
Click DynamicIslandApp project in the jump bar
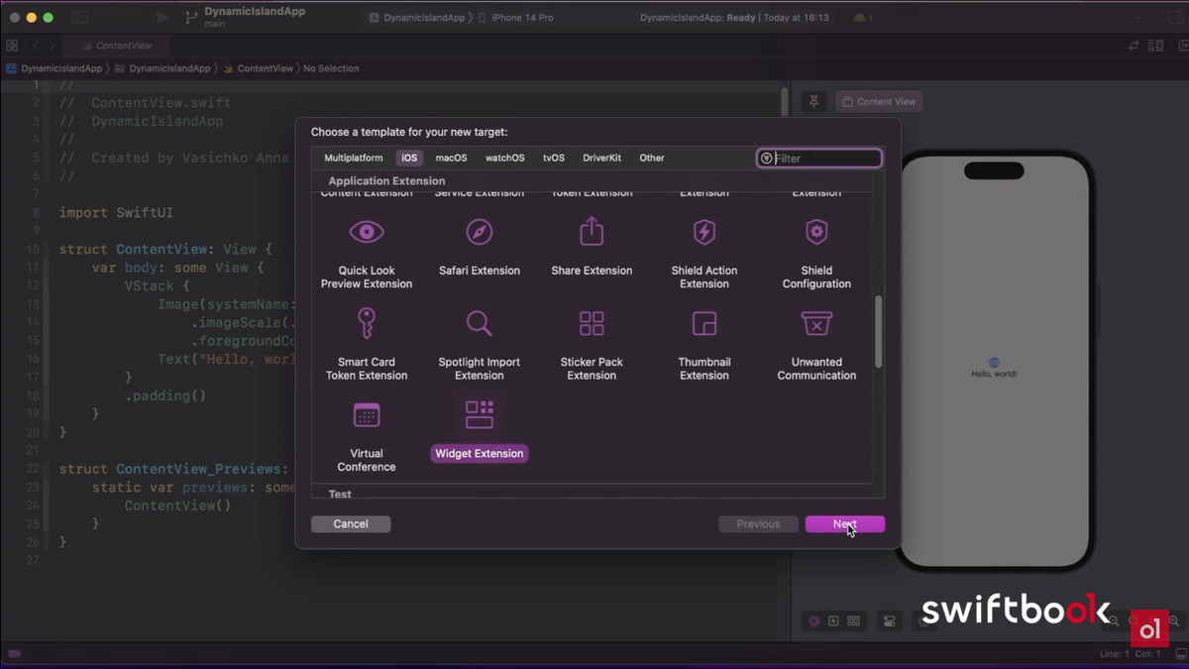tap(54, 68)
